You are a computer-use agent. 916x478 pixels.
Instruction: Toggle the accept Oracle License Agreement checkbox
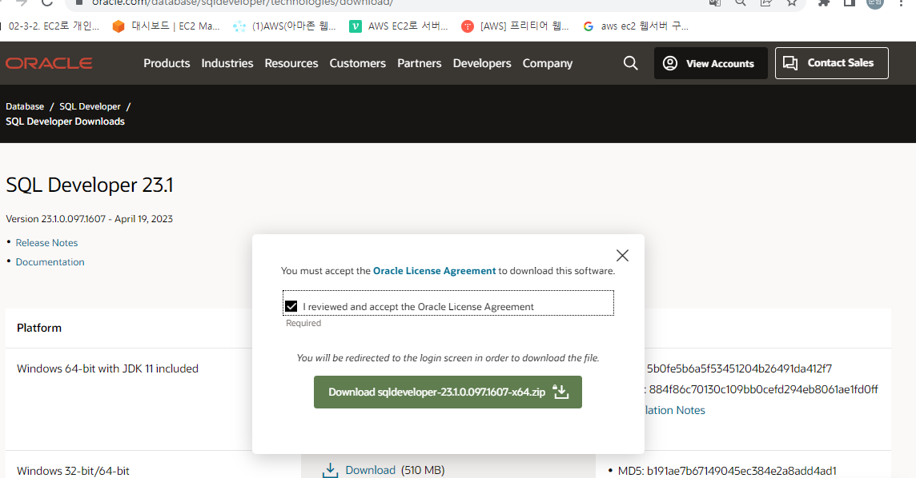291,306
